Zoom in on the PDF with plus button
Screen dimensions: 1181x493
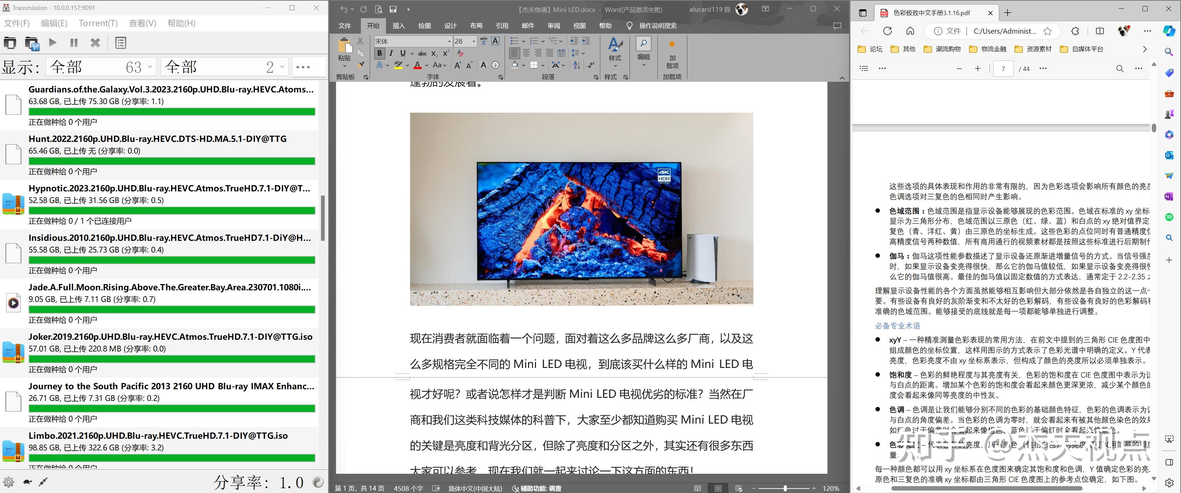pos(978,68)
